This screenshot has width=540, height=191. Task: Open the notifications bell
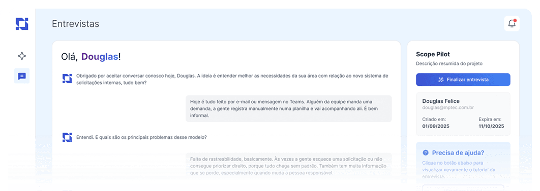[x=512, y=24]
